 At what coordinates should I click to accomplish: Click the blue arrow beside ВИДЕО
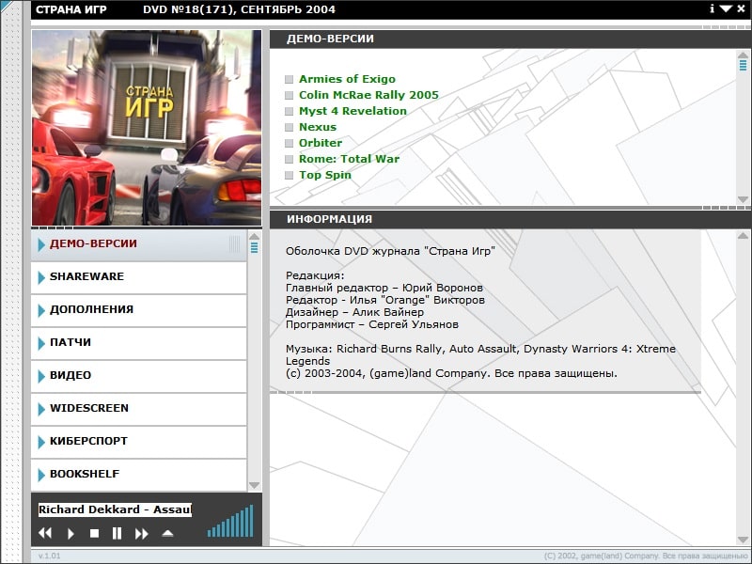(x=41, y=377)
